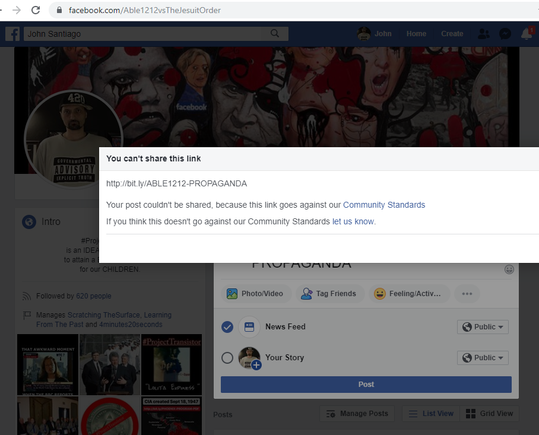The image size is (539, 435).
Task: Click the News Feed icon
Action: click(x=249, y=327)
